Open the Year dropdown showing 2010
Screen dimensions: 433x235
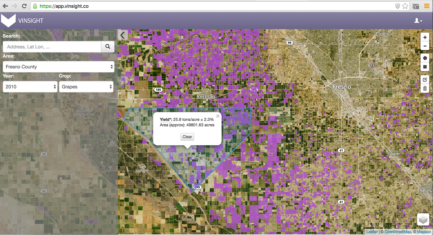[30, 87]
